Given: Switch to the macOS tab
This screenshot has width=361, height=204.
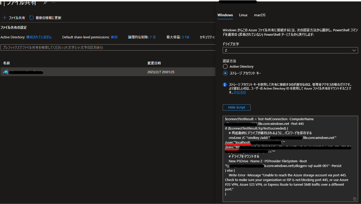Looking at the screenshot, I should 260,15.
